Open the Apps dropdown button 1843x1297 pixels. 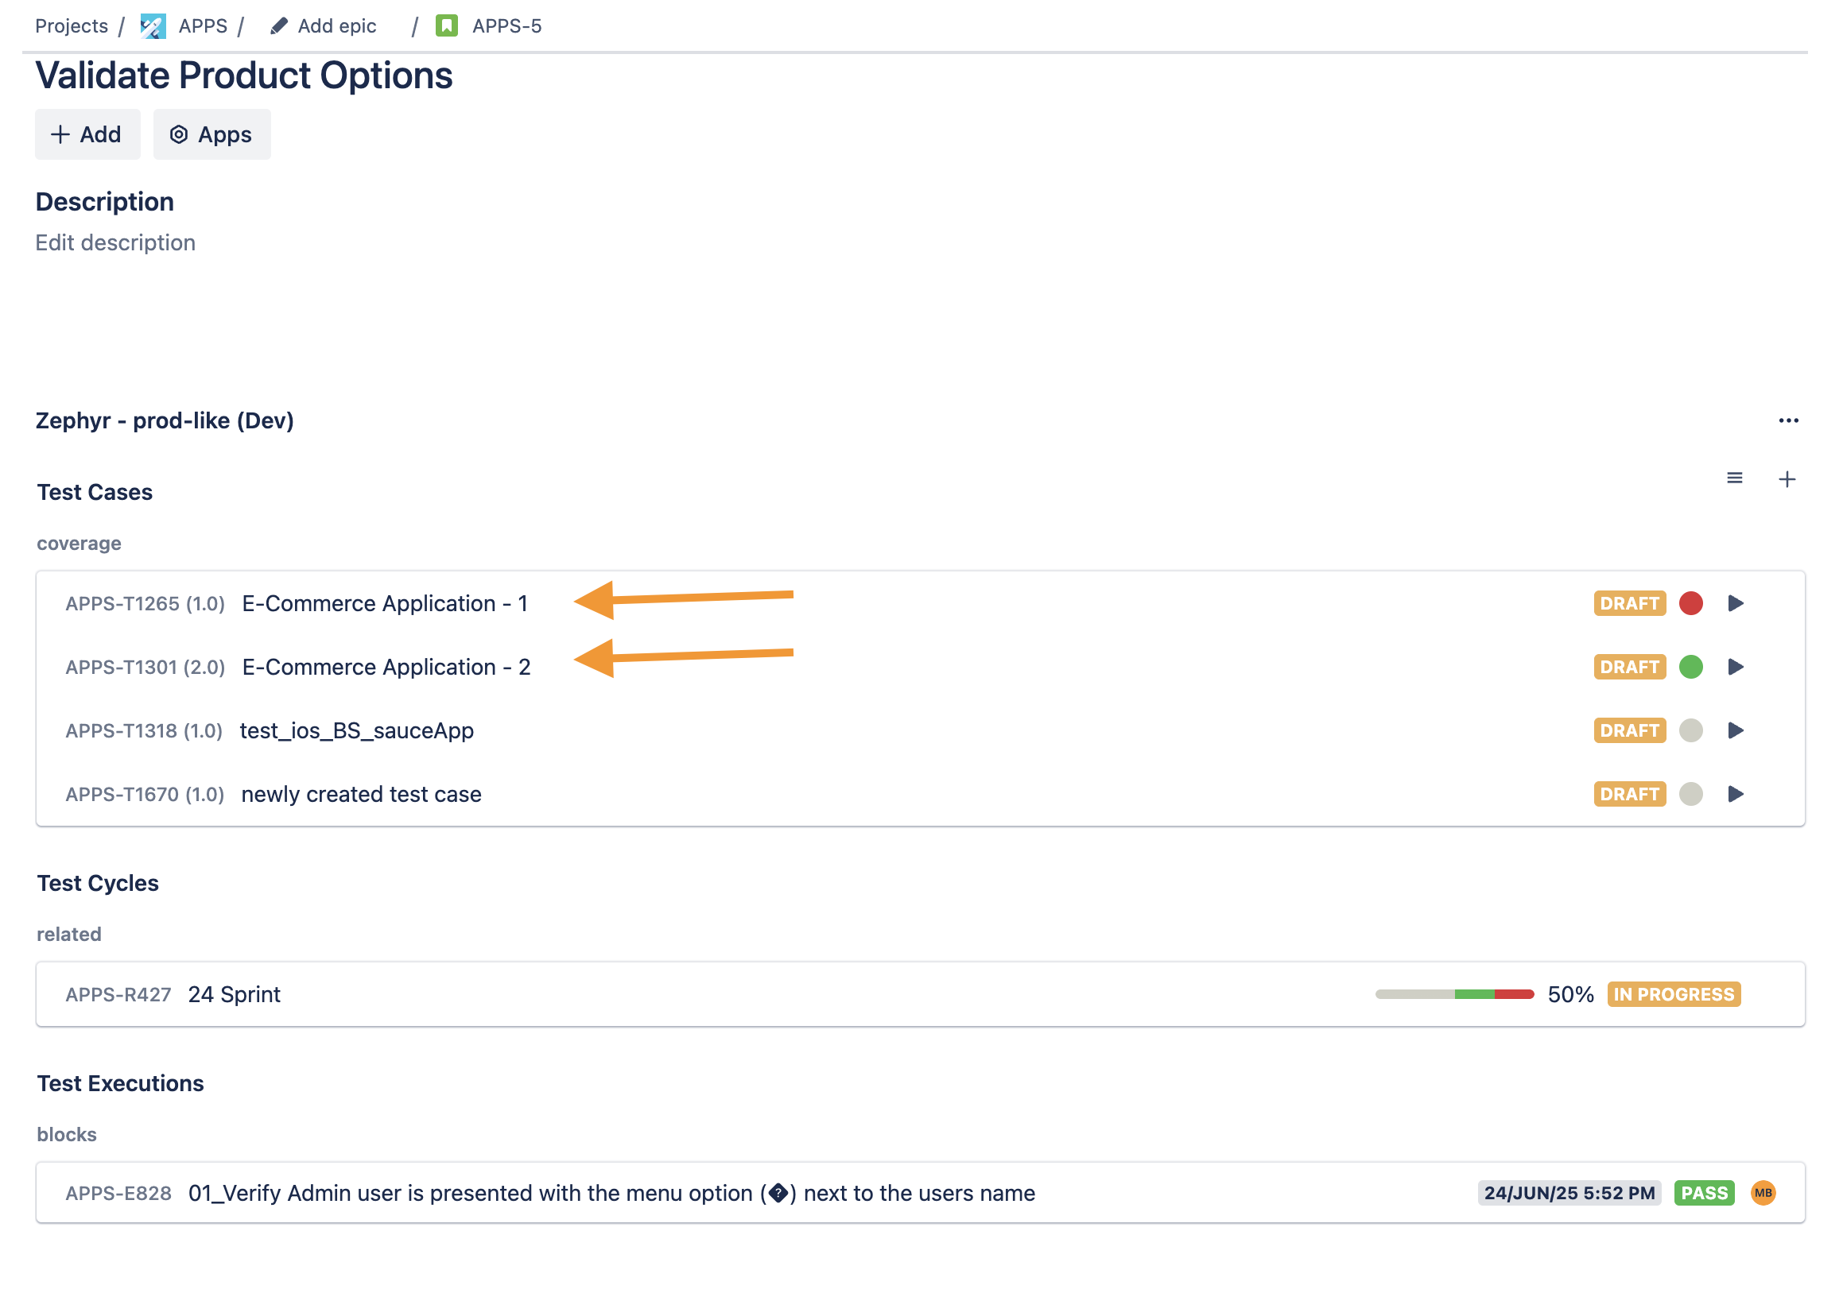pos(212,134)
